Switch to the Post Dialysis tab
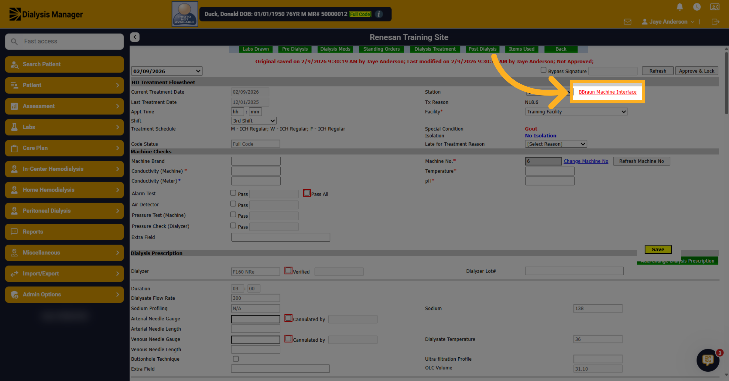The height and width of the screenshot is (381, 729). click(x=482, y=49)
